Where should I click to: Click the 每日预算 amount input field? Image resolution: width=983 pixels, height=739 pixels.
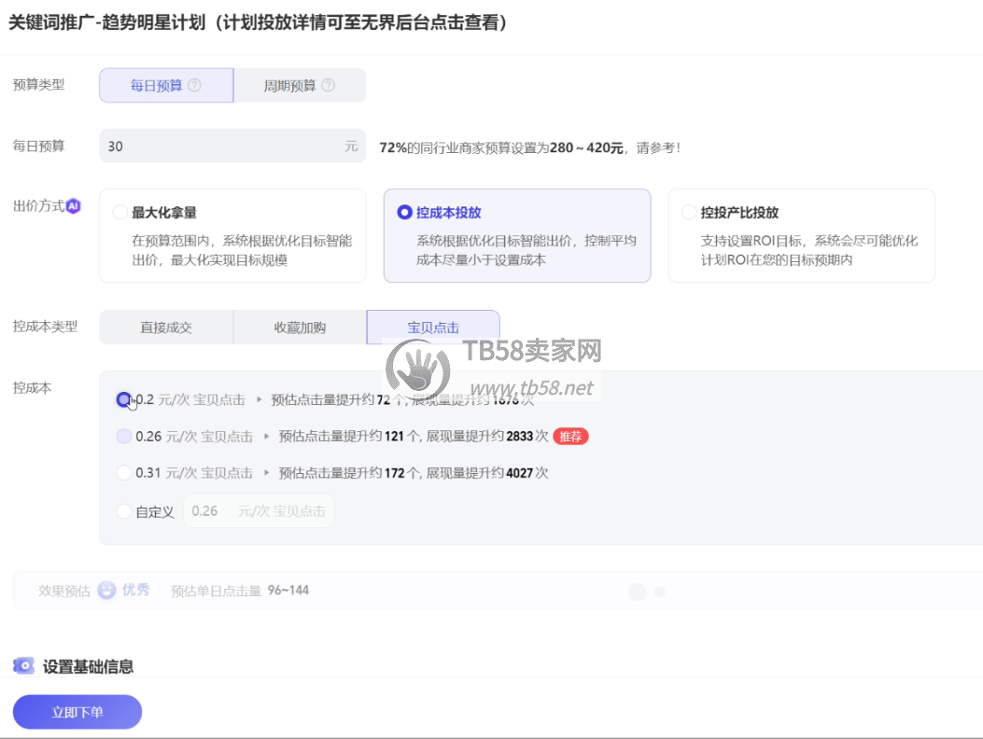224,146
